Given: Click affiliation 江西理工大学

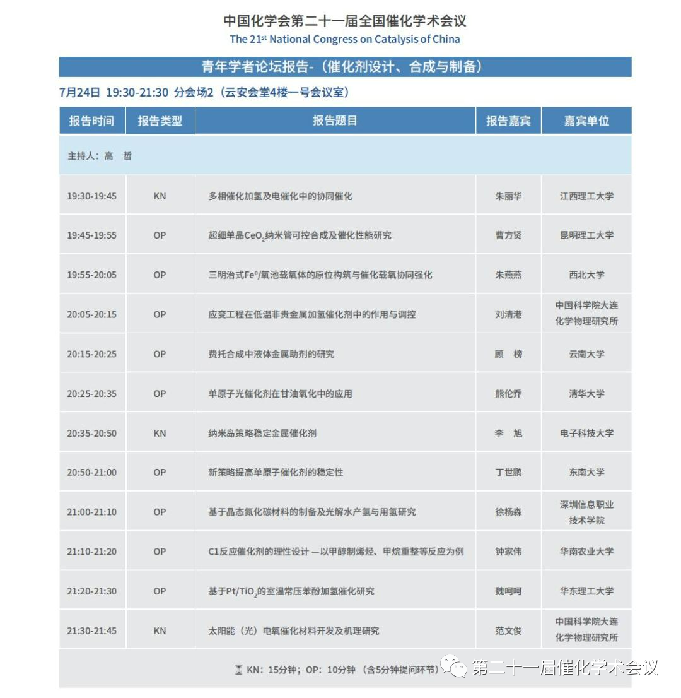Looking at the screenshot, I should point(586,196).
